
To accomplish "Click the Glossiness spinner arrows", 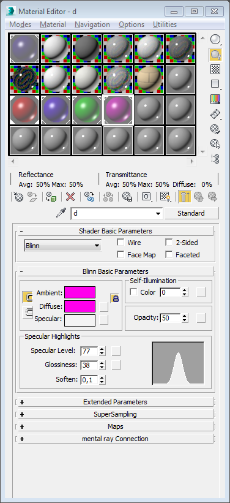I will (102, 365).
